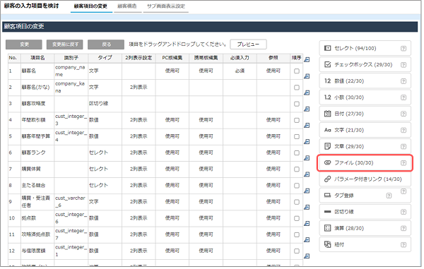Open help for 文章 field type

[404, 147]
